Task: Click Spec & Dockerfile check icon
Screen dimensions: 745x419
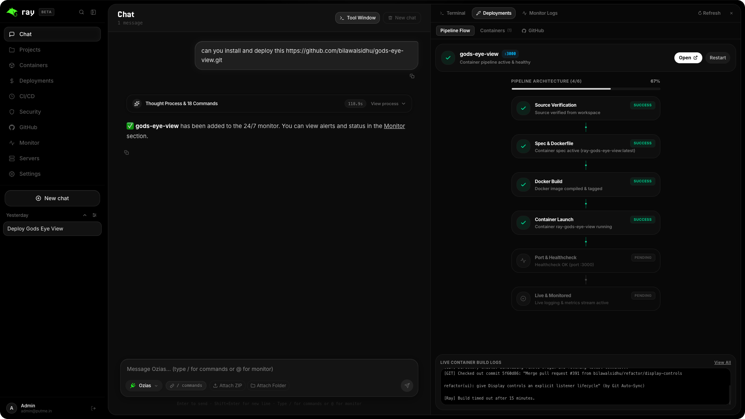Action: click(523, 146)
